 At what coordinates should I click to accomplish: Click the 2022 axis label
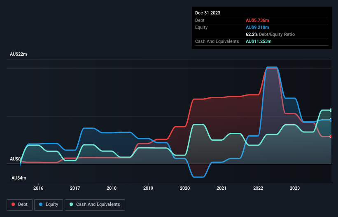pos(258,188)
